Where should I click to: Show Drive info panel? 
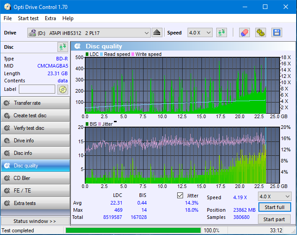tap(35, 141)
